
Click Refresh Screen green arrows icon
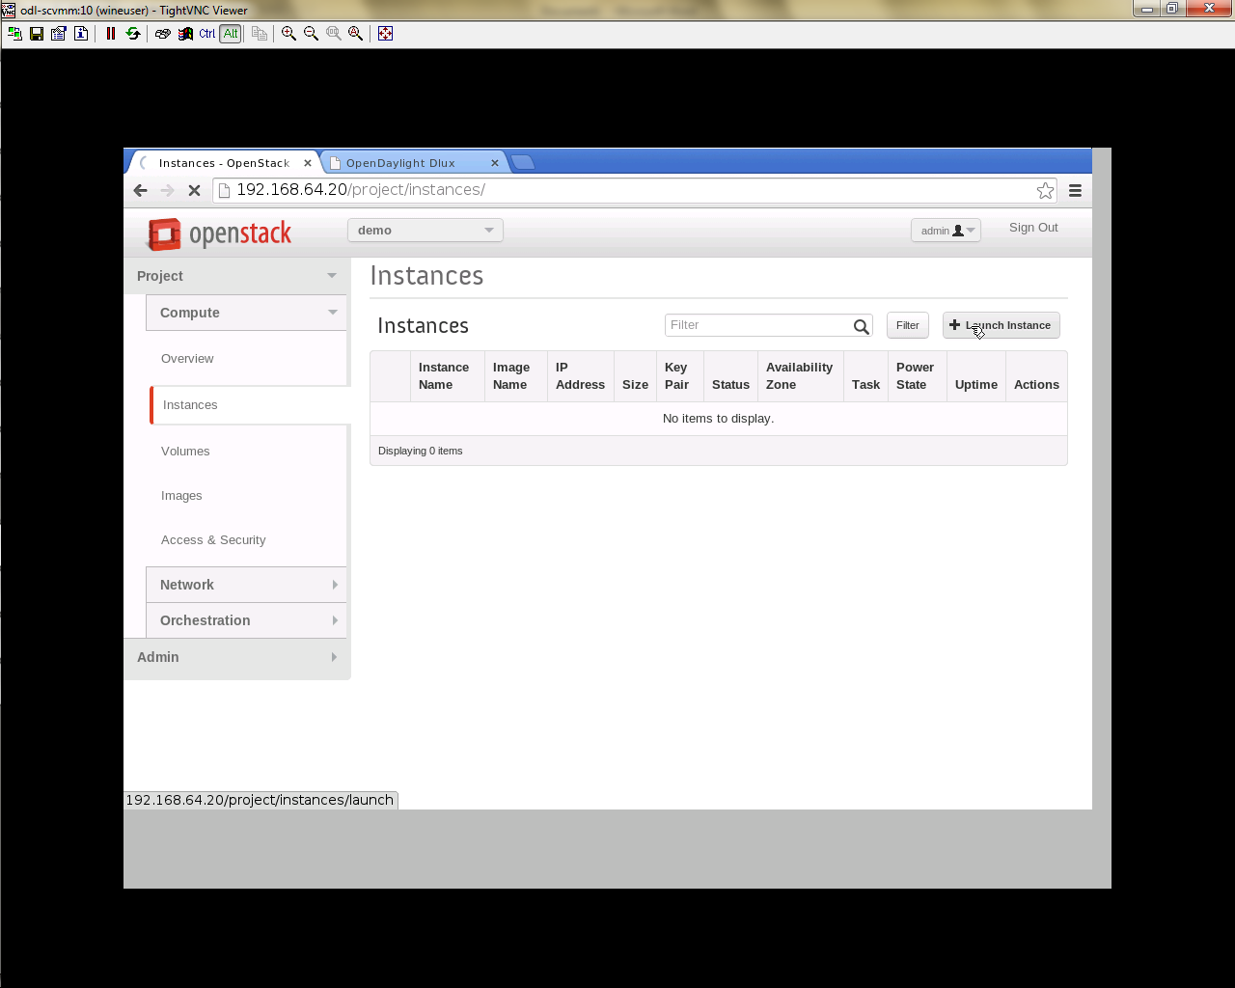[133, 33]
